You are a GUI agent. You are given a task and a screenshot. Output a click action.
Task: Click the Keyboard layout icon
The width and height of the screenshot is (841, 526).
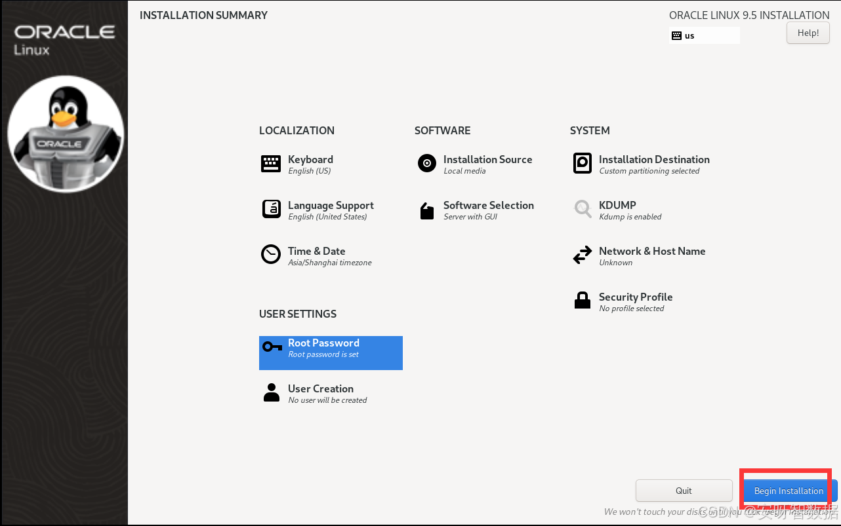pos(271,164)
